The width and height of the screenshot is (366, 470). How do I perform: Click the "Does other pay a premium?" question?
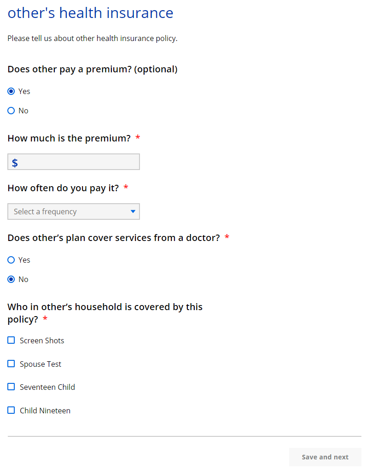93,69
